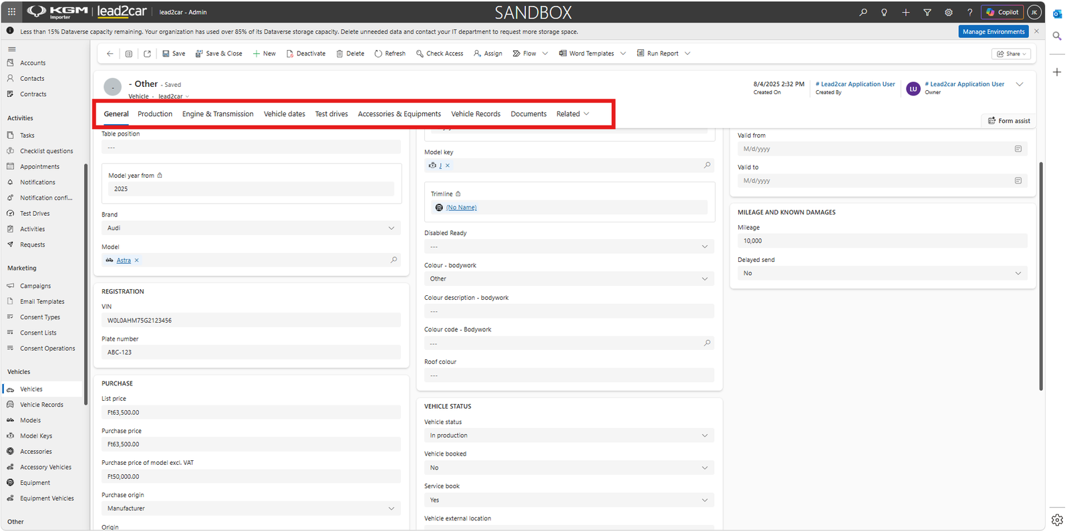Click the Deactivate command
This screenshot has height=531, width=1069.
coord(306,53)
